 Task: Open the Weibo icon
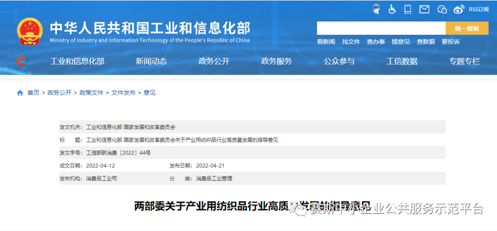point(458,9)
